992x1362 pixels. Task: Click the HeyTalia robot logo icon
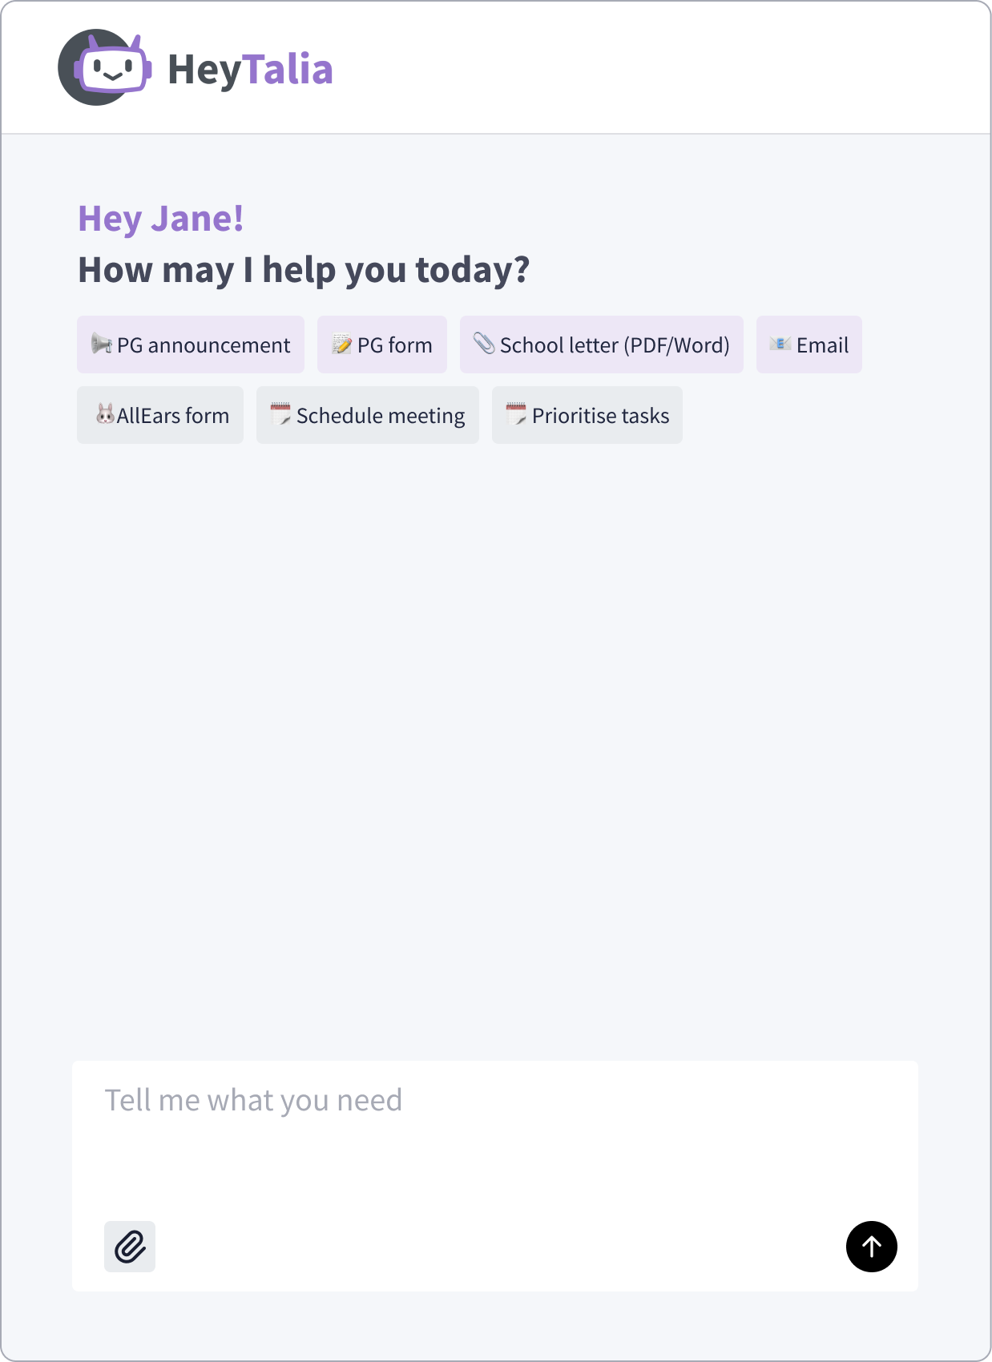(104, 68)
